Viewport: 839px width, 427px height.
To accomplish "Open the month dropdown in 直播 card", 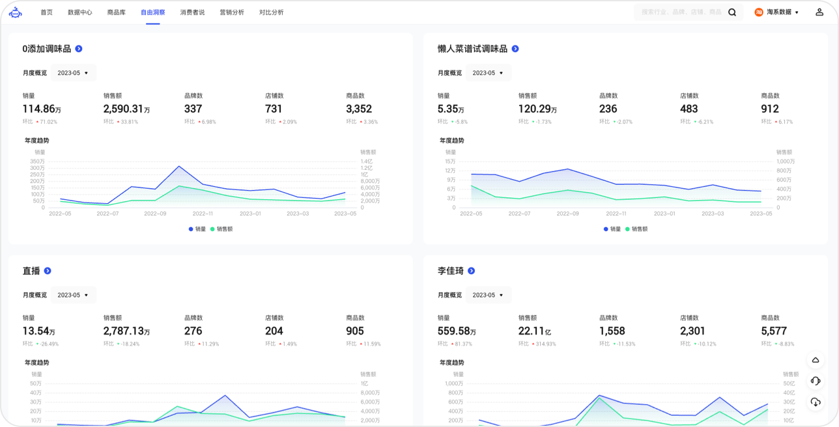I will coord(74,295).
